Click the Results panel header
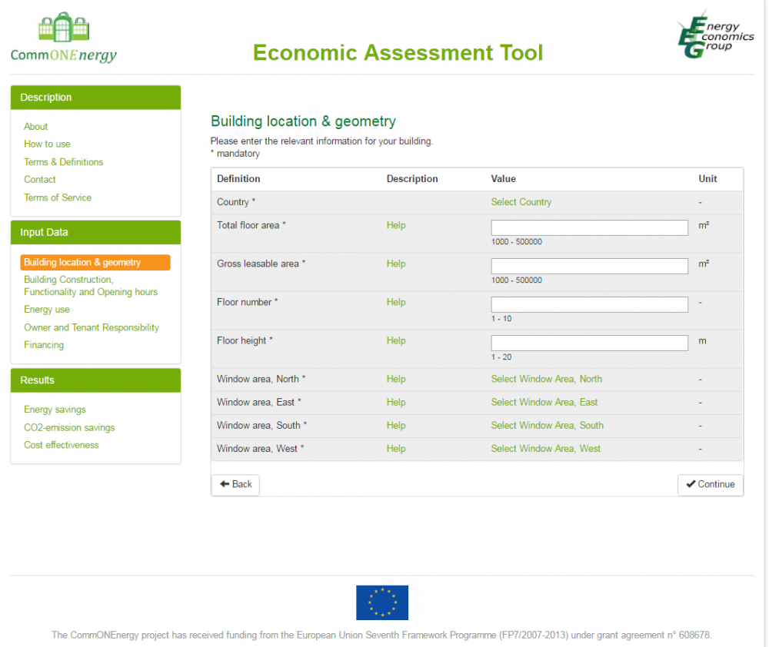 (x=95, y=380)
